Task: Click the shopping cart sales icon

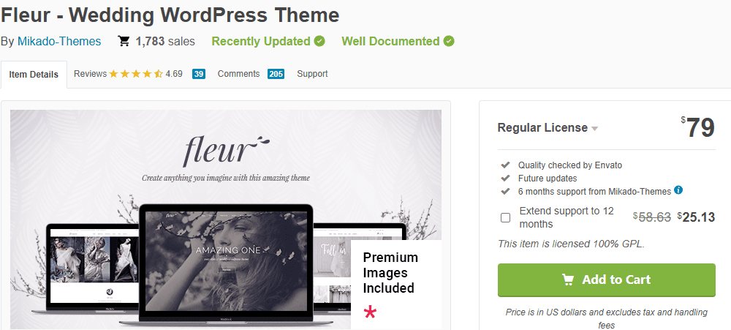Action: pyautogui.click(x=124, y=41)
